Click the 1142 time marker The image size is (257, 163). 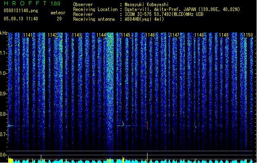52,35
